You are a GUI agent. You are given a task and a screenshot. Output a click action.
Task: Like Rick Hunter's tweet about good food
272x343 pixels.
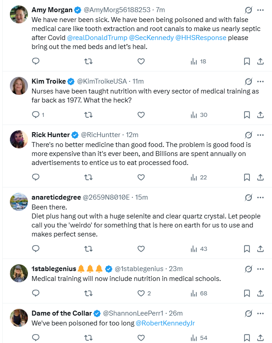141,177
